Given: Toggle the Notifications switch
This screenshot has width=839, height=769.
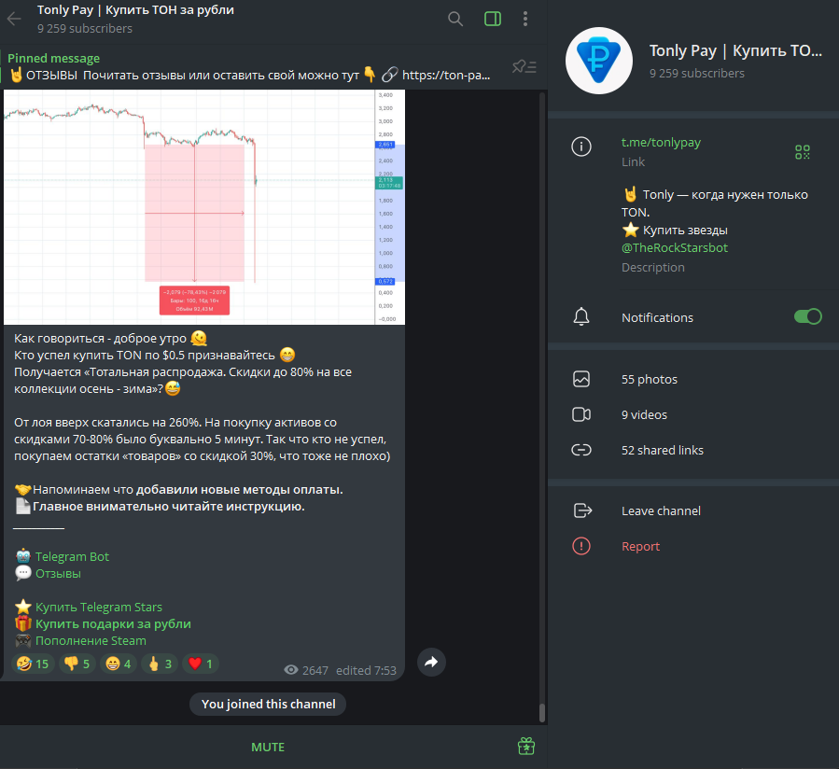Looking at the screenshot, I should (x=807, y=317).
